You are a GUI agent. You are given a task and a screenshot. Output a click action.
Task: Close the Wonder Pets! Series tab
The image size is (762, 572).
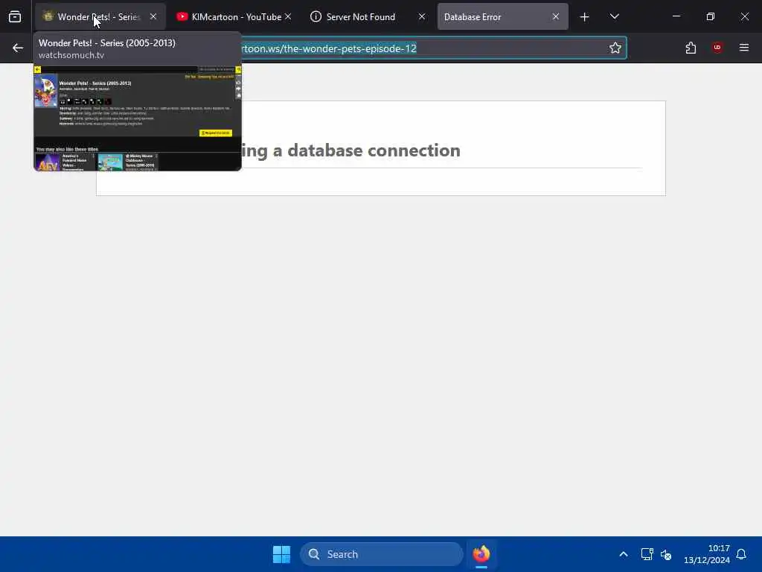(153, 16)
